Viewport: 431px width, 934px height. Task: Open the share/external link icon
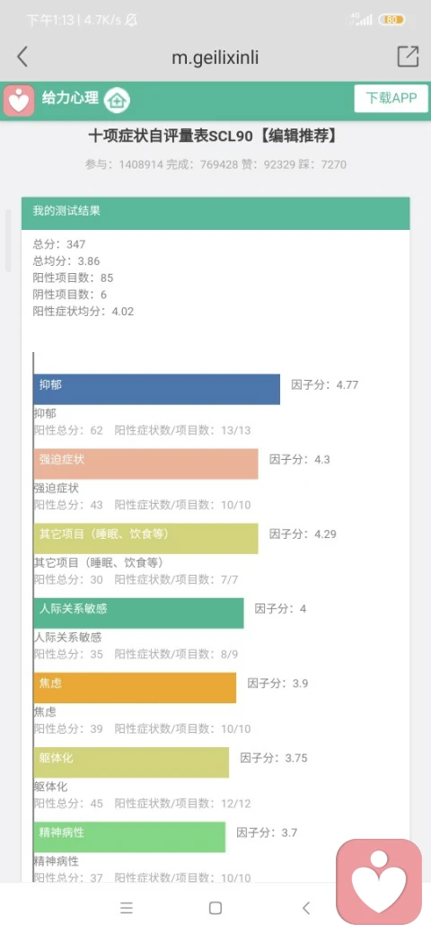pos(408,56)
